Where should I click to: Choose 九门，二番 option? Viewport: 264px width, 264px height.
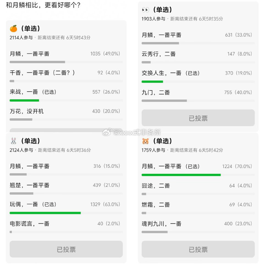click(x=156, y=93)
